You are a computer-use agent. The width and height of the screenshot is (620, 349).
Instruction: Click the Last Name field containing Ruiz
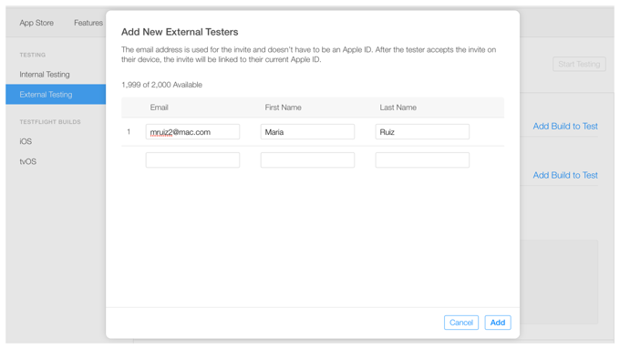[x=422, y=131]
